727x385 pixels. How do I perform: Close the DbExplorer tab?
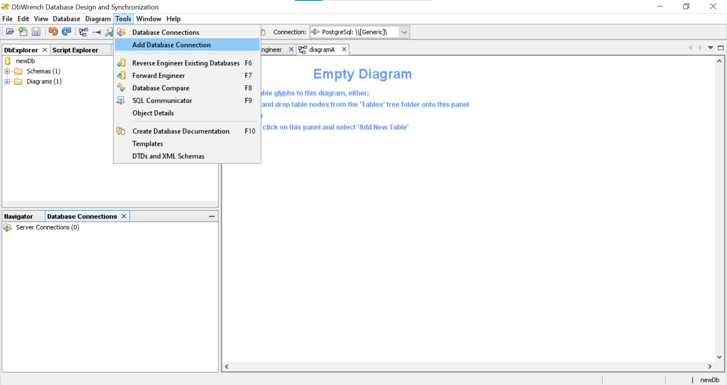point(45,50)
